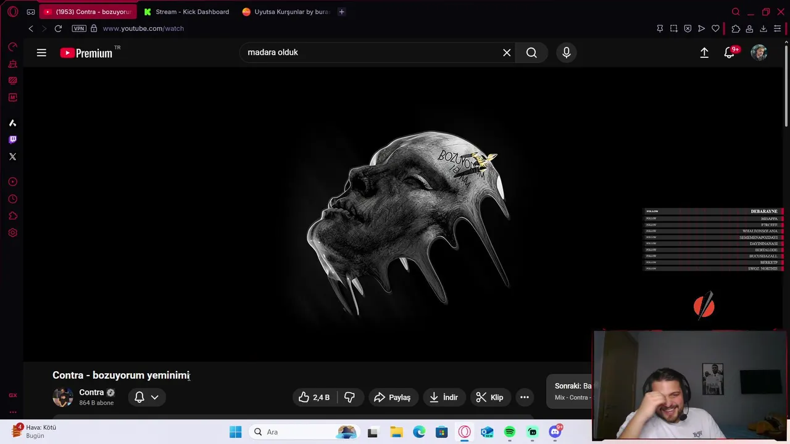
Task: Go back to previous page
Action: coord(31,28)
